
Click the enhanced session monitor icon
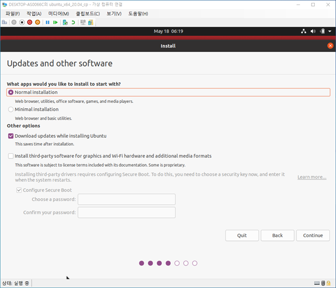tap(83, 22)
